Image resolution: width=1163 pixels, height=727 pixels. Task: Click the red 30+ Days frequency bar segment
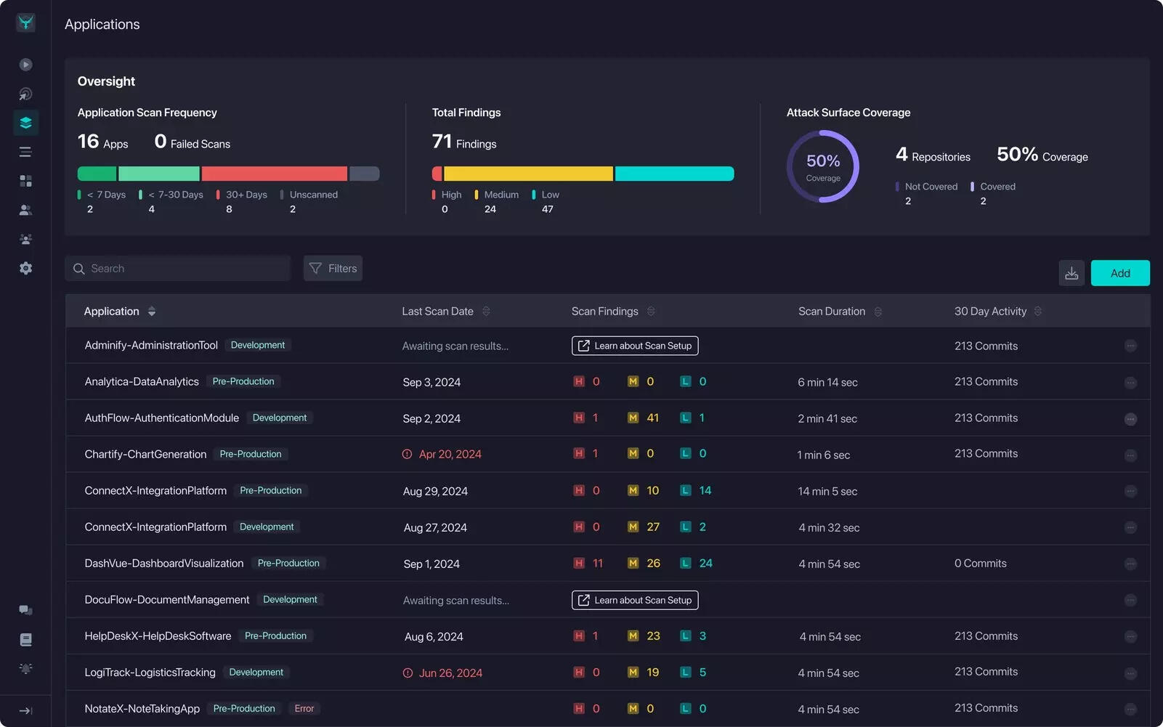click(x=274, y=174)
